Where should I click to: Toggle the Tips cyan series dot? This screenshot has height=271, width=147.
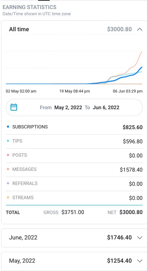click(x=8, y=141)
